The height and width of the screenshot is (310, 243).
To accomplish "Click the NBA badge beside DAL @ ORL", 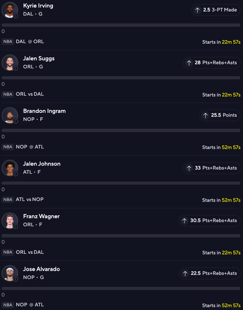I will pos(8,42).
